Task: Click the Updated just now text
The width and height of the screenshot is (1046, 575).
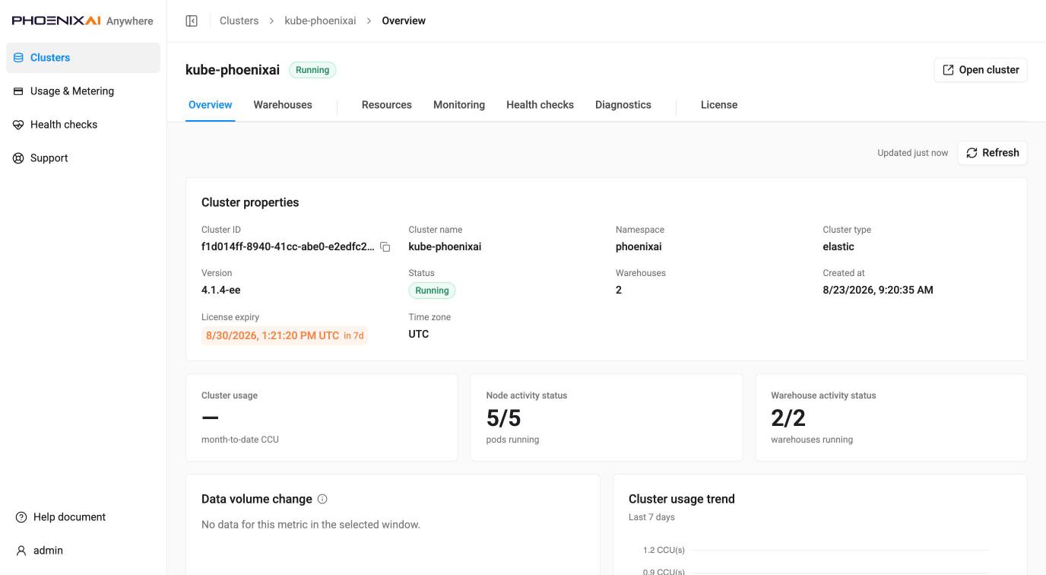Action: pyautogui.click(x=913, y=153)
